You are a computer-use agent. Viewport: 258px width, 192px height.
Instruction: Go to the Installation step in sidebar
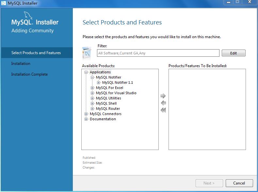[x=21, y=64]
